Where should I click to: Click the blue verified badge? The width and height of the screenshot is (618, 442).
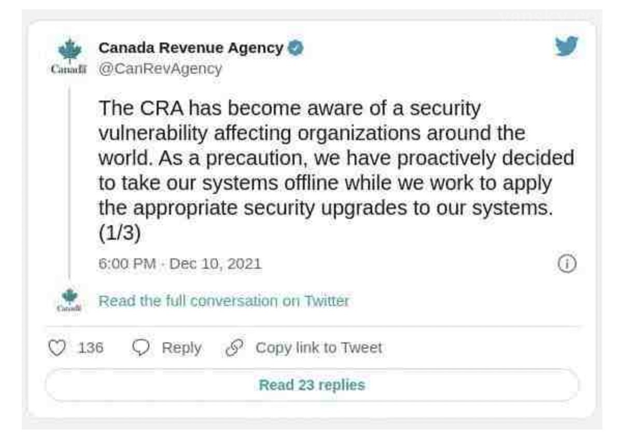296,48
